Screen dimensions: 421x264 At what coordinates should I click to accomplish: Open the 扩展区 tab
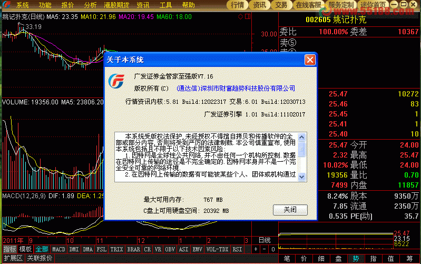click(x=13, y=258)
